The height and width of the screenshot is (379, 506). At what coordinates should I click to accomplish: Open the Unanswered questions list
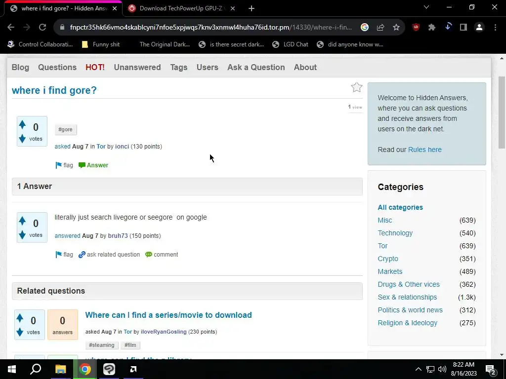click(x=137, y=67)
